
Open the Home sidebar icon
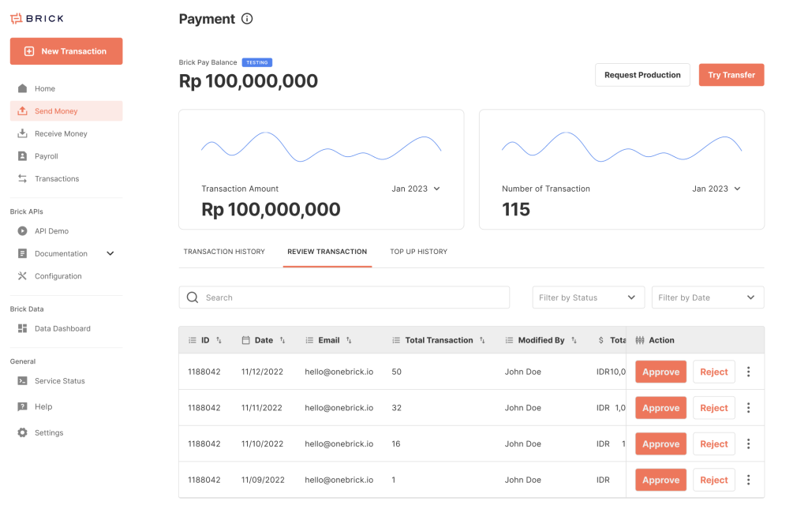pos(22,88)
